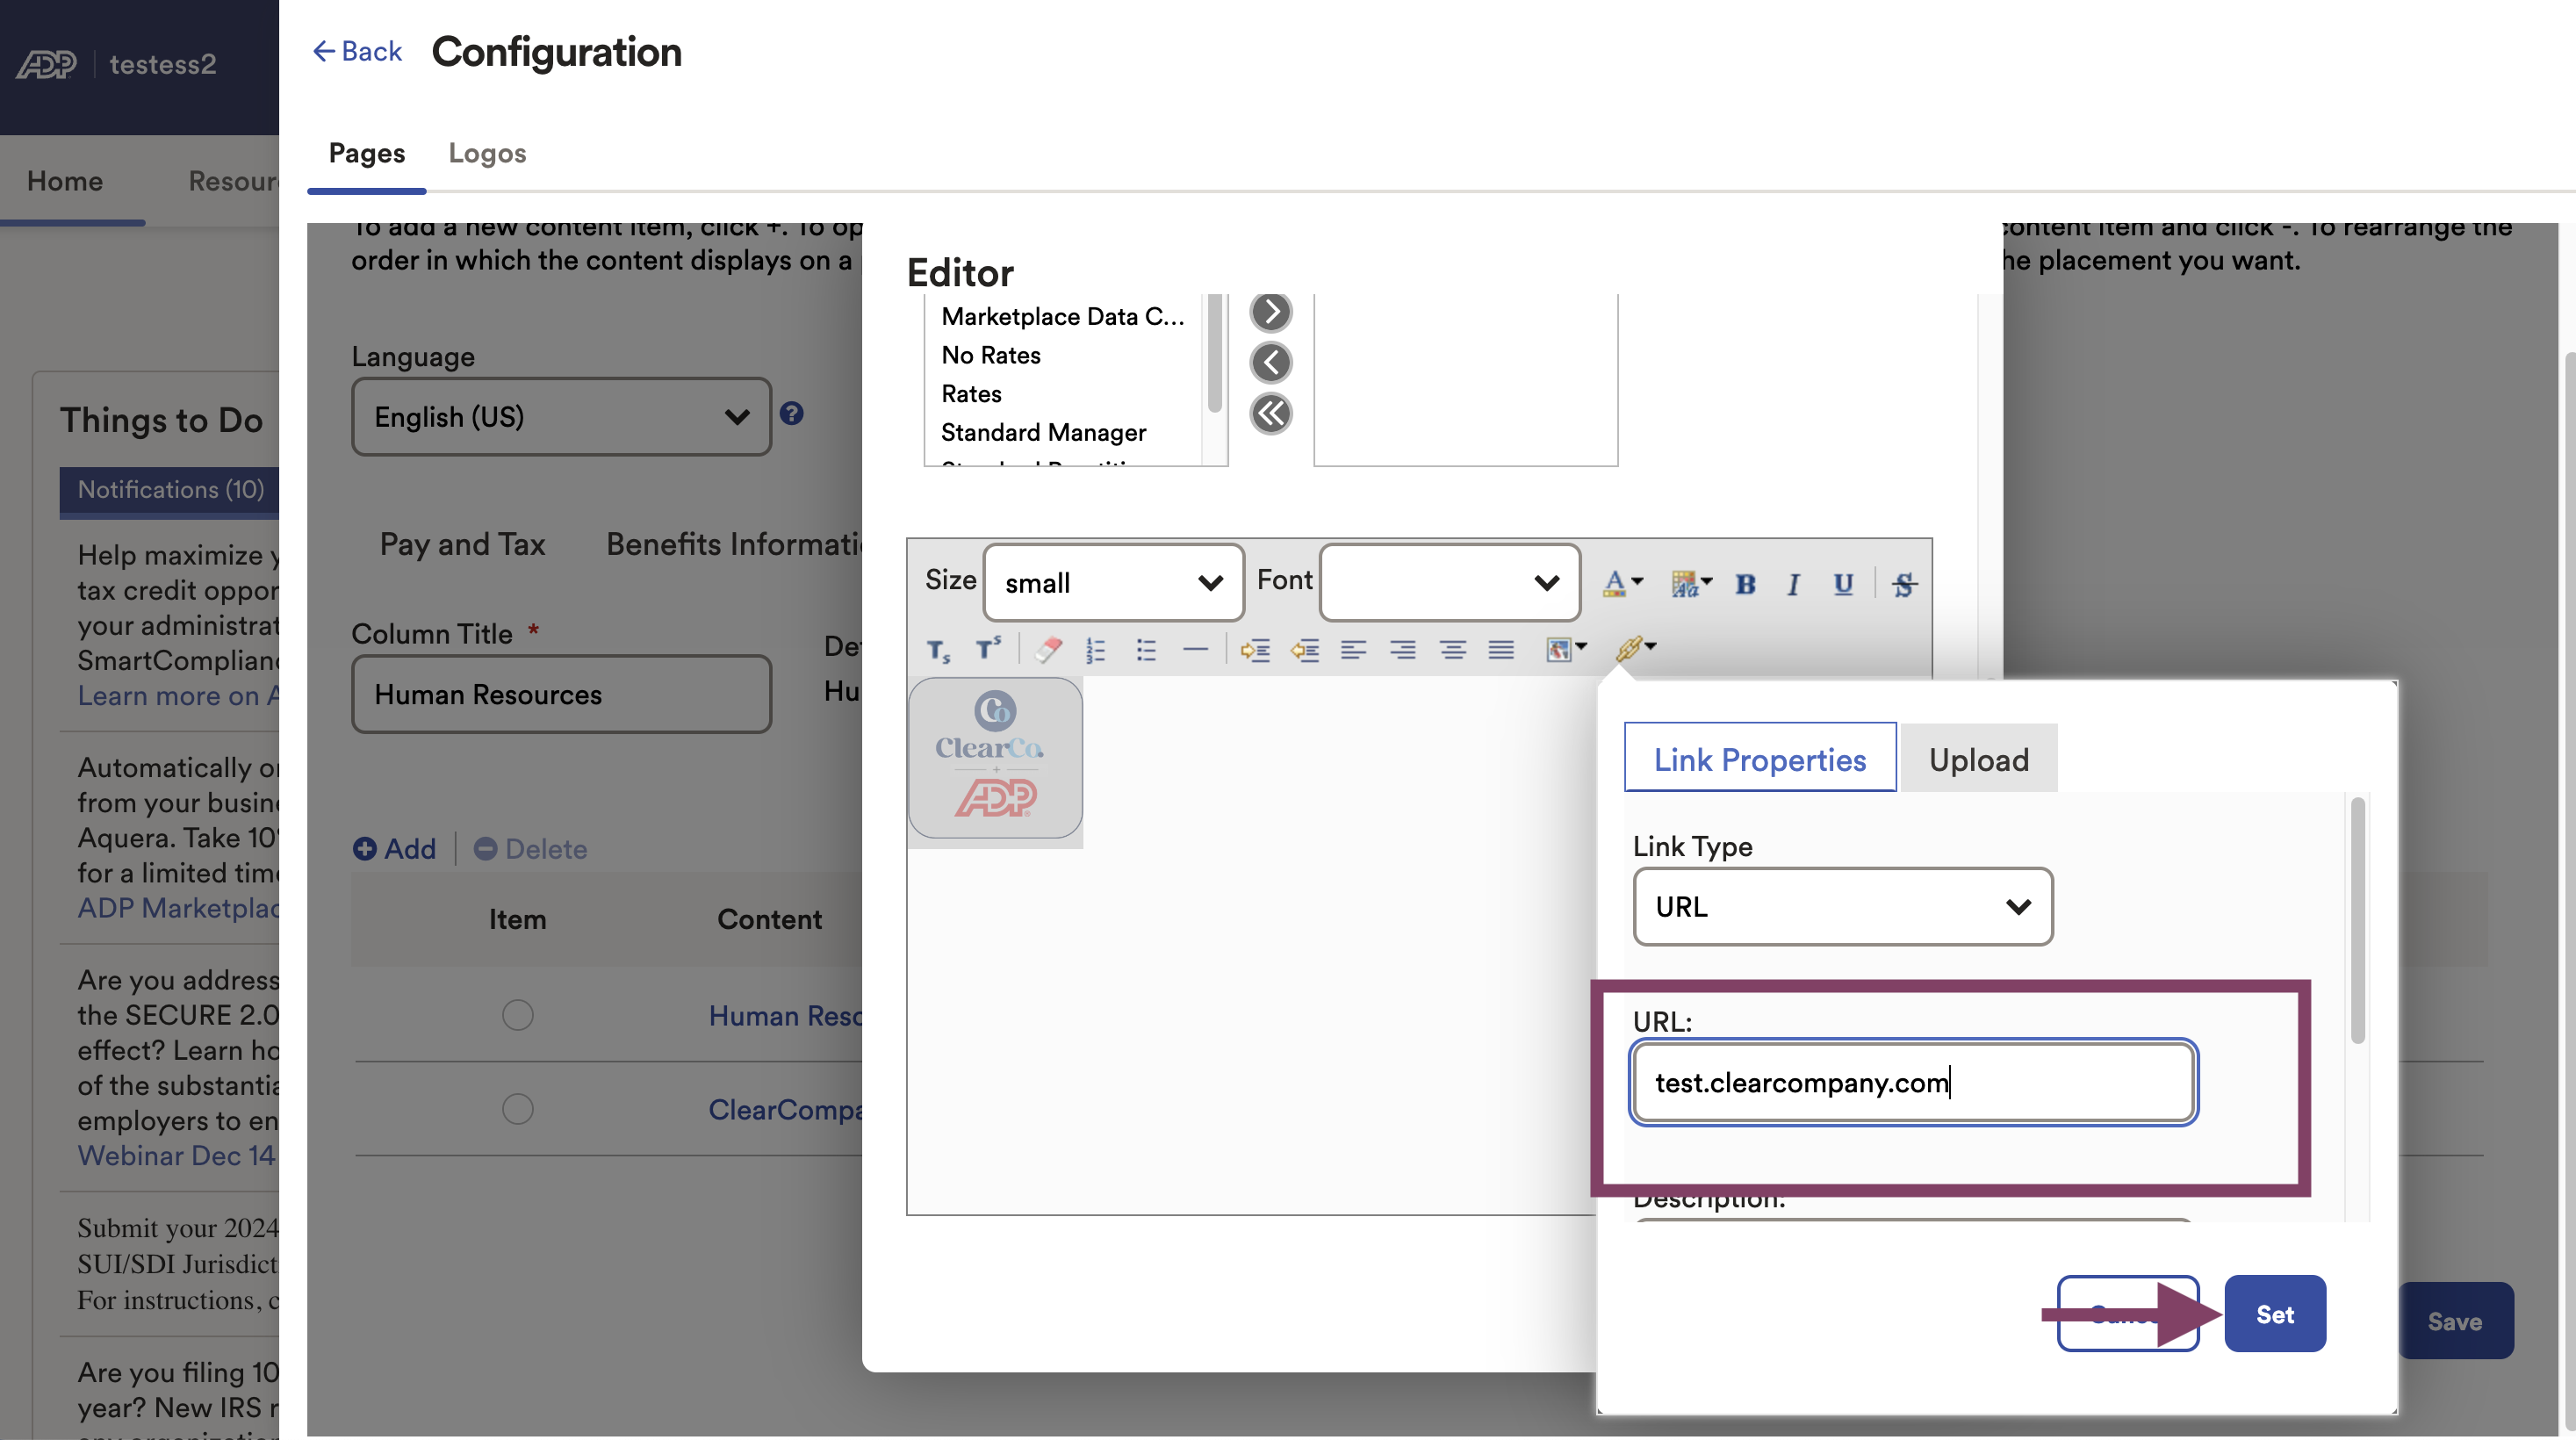Screen dimensions: 2576x1440
Task: Open the Language dropdown English (US)
Action: tap(561, 416)
